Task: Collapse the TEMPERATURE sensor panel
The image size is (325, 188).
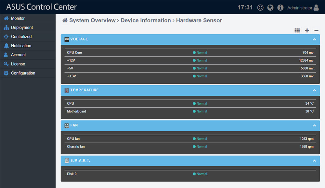Action: coord(314,90)
